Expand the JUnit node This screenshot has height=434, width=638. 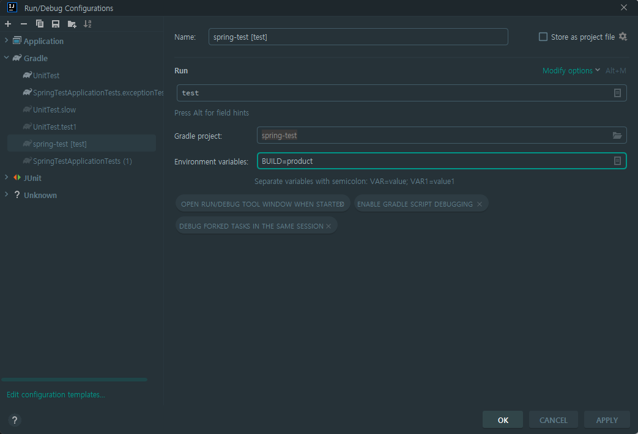6,177
